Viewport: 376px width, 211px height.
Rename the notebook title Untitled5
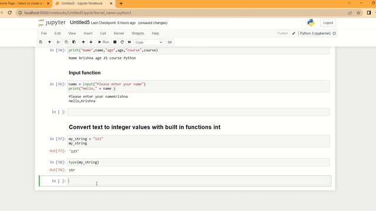(80, 22)
